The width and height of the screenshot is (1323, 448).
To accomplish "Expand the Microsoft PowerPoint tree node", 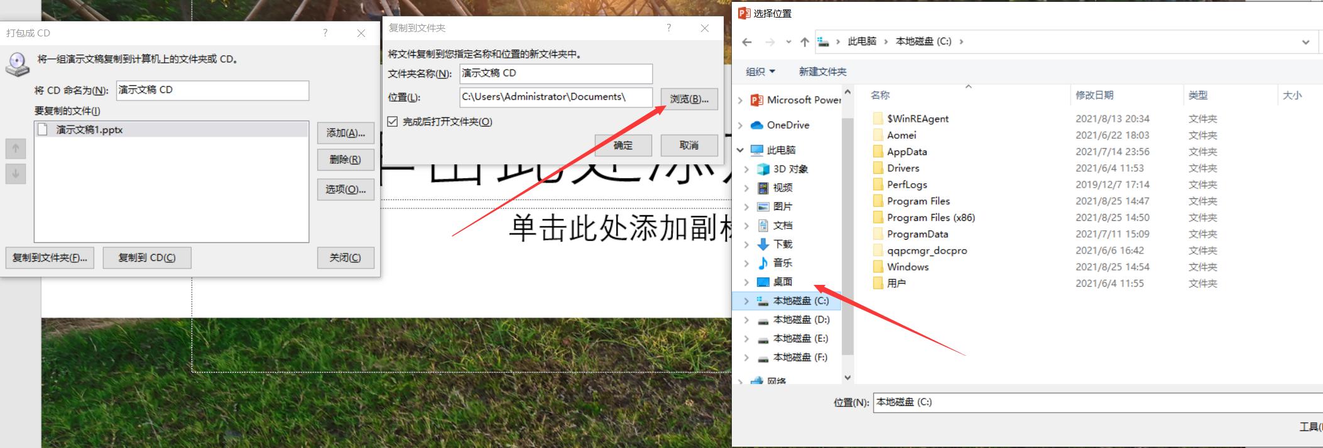I will 740,100.
